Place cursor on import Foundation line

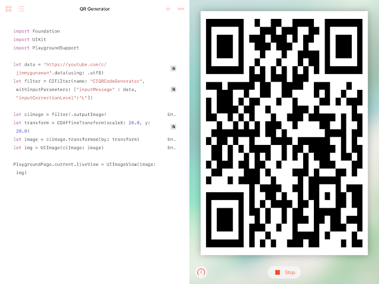point(37,31)
